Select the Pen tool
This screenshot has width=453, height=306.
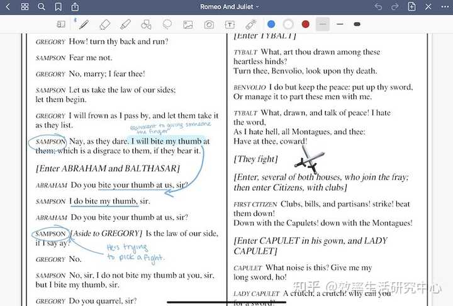point(84,25)
